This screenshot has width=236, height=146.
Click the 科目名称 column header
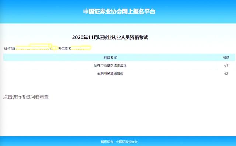pyautogui.click(x=110, y=57)
